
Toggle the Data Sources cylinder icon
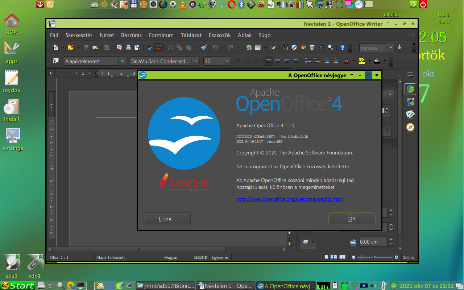click(312, 47)
